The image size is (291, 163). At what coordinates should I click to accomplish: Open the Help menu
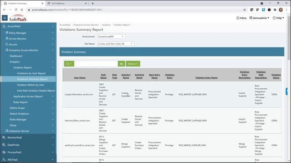[278, 18]
